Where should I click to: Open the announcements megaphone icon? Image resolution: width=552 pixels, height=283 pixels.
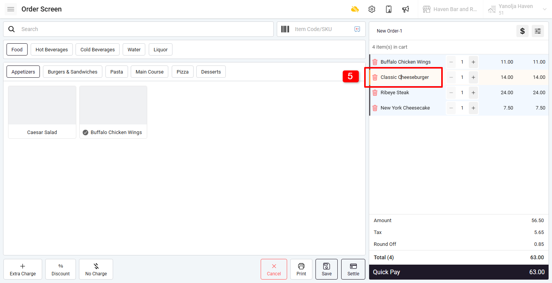[x=406, y=9]
